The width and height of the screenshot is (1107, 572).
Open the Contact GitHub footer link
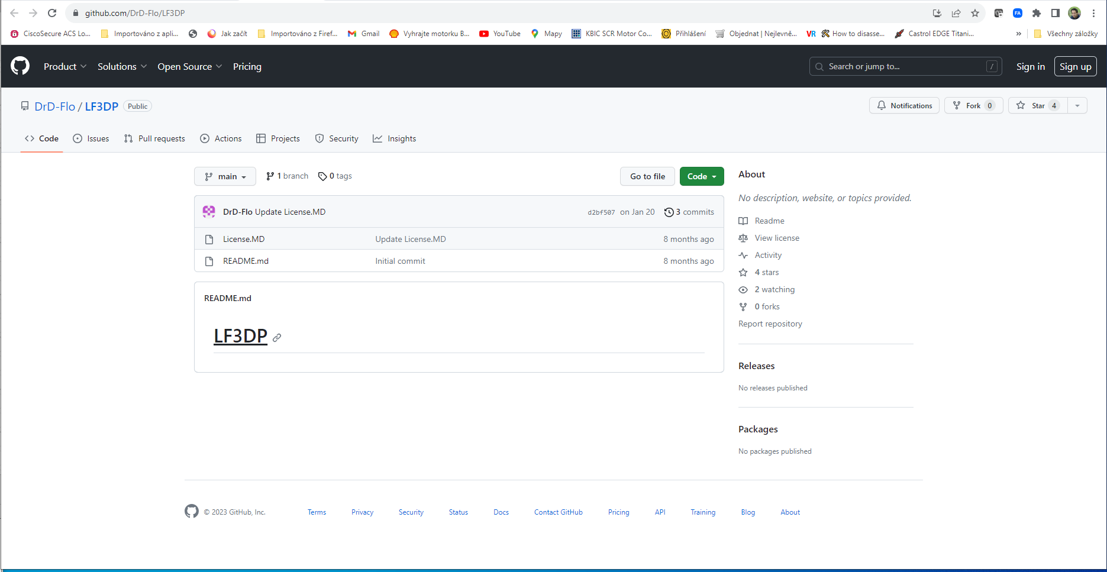point(559,512)
